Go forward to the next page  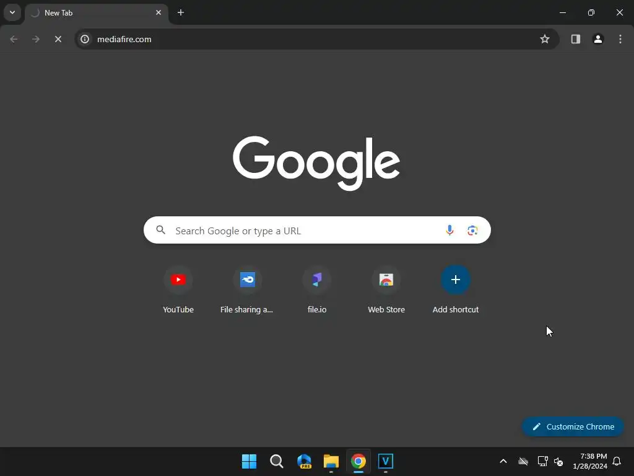36,39
